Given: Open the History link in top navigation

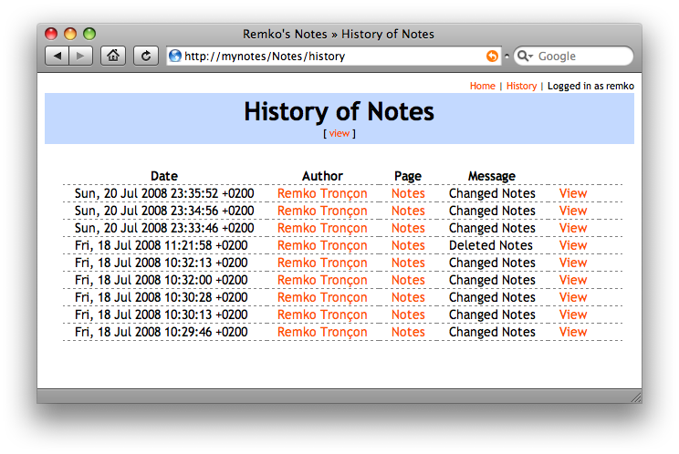Looking at the screenshot, I should click(x=521, y=86).
